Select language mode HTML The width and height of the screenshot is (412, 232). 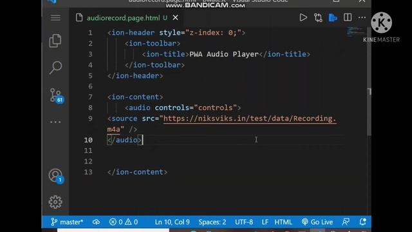pos(283,222)
